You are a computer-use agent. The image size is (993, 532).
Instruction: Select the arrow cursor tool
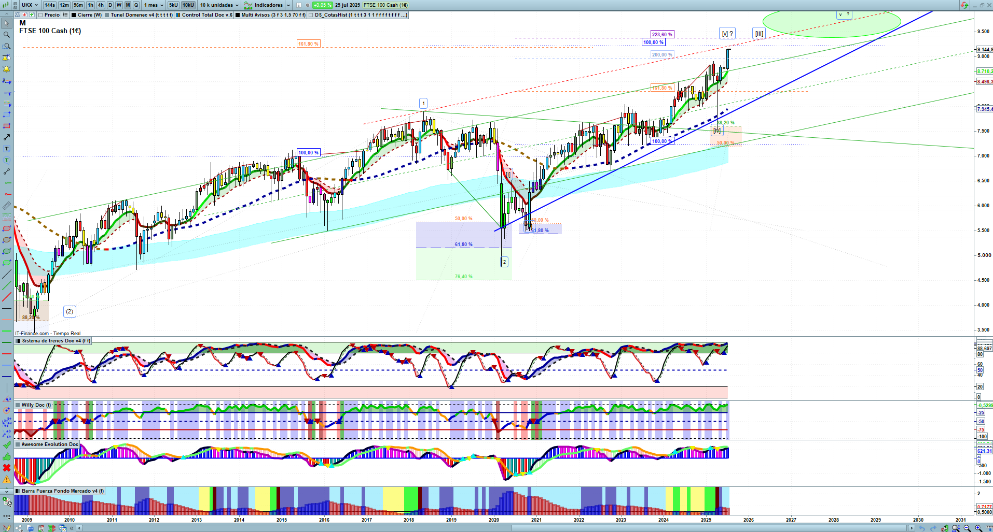click(x=7, y=23)
